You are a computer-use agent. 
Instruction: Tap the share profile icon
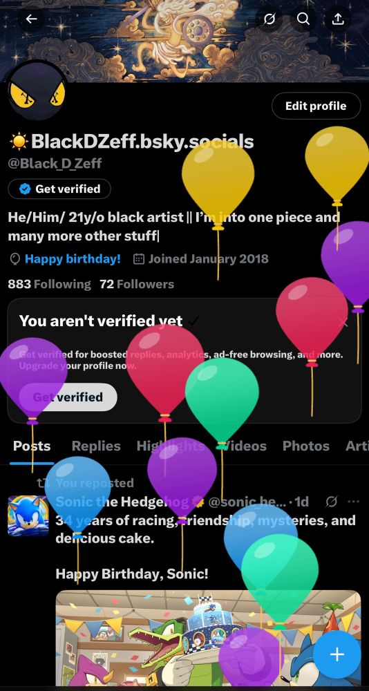338,19
